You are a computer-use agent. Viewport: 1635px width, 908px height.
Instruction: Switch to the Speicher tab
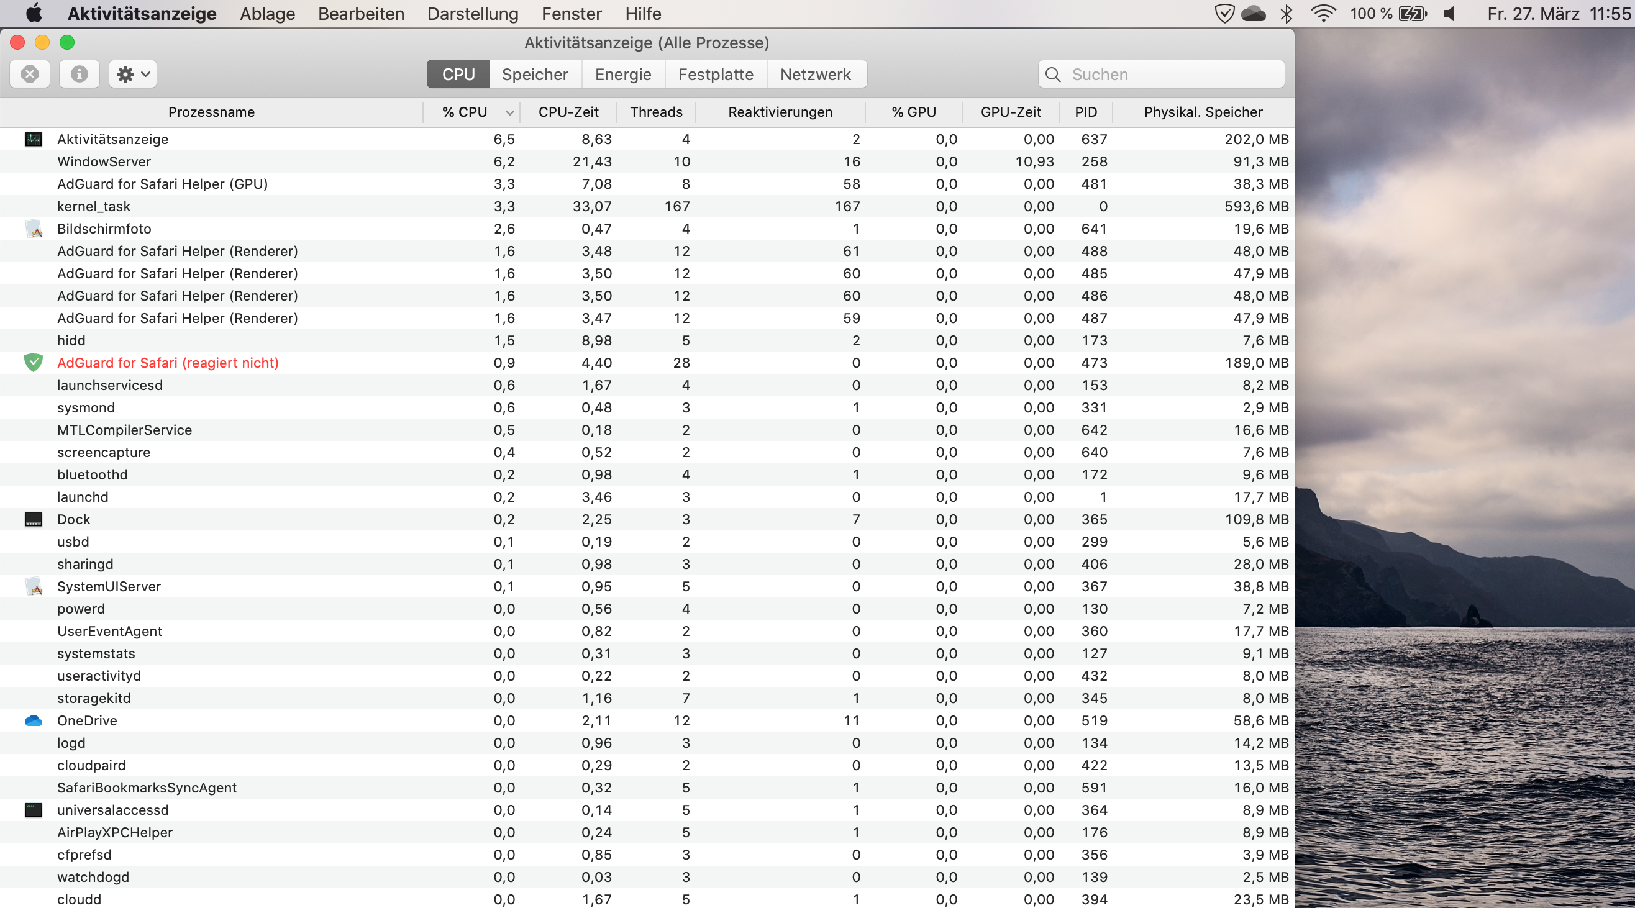tap(535, 75)
